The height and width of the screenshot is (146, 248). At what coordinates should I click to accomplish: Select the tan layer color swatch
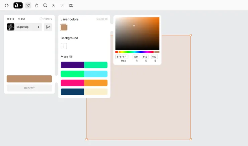click(x=64, y=27)
